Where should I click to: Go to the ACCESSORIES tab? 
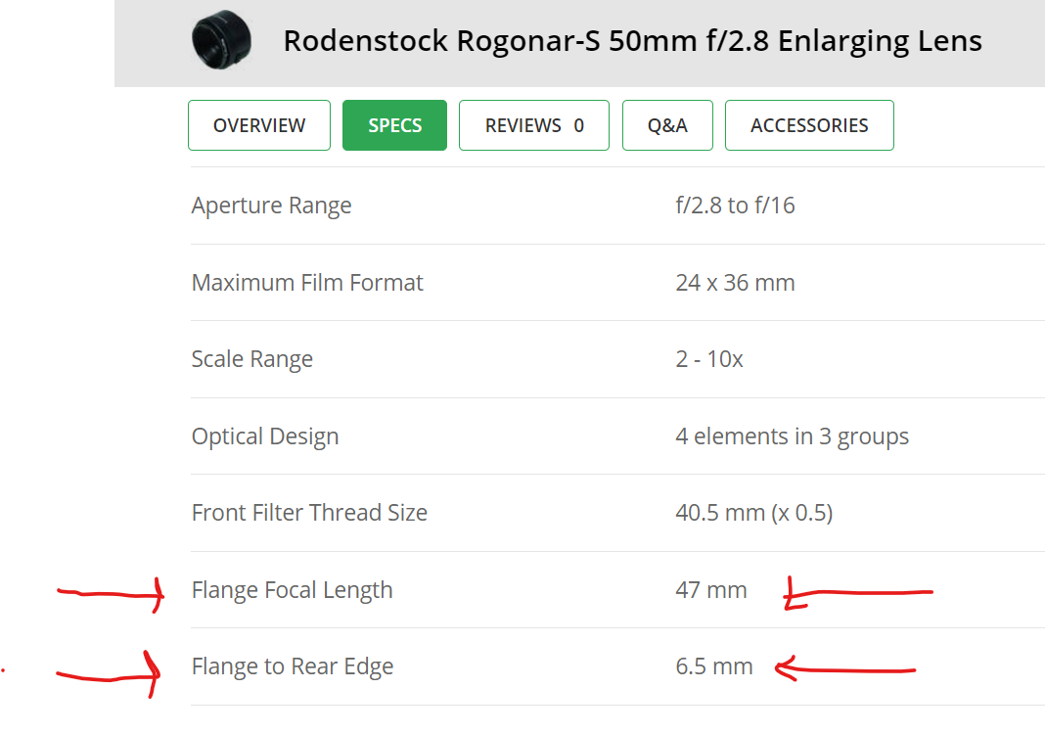pyautogui.click(x=809, y=125)
